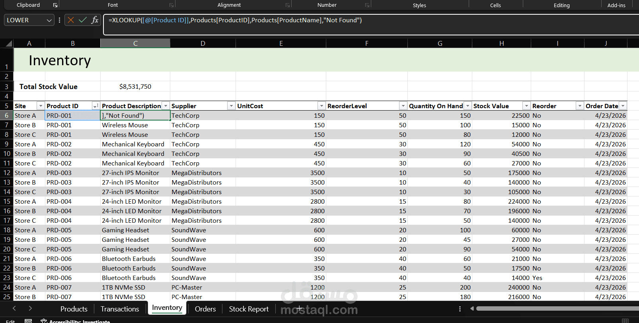Open the Supplier column filter dropdown
This screenshot has height=323, width=639.
click(231, 106)
